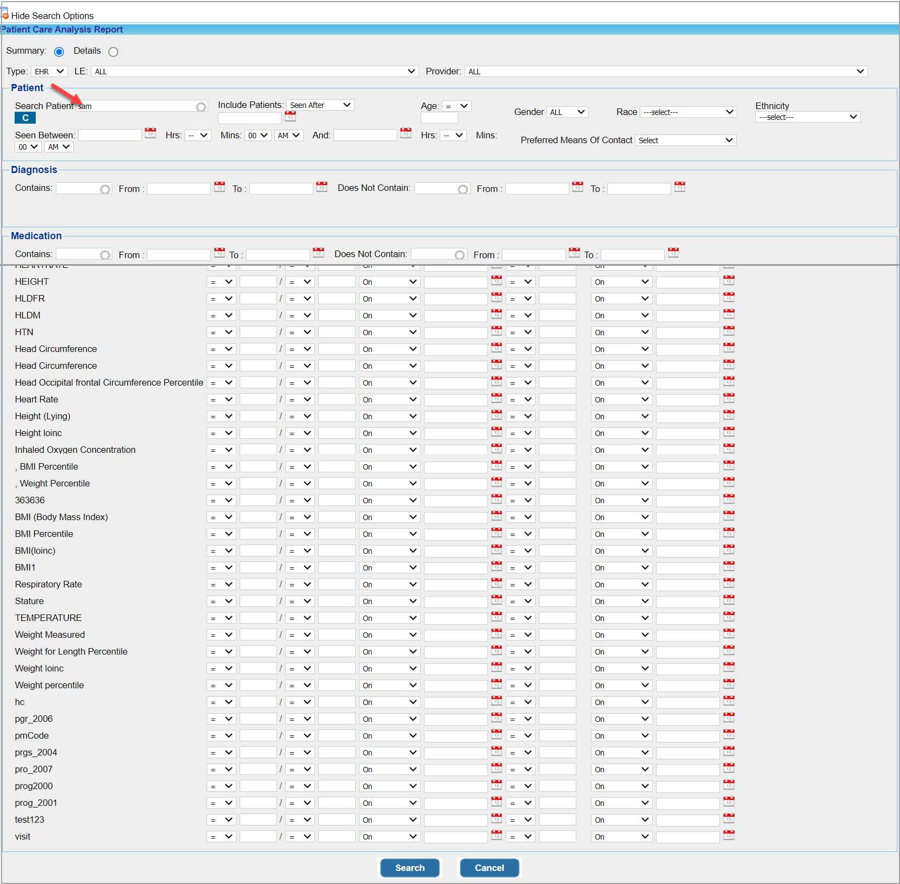Image resolution: width=900 pixels, height=884 pixels.
Task: Click the Search Patient lookup circle
Action: coord(201,107)
